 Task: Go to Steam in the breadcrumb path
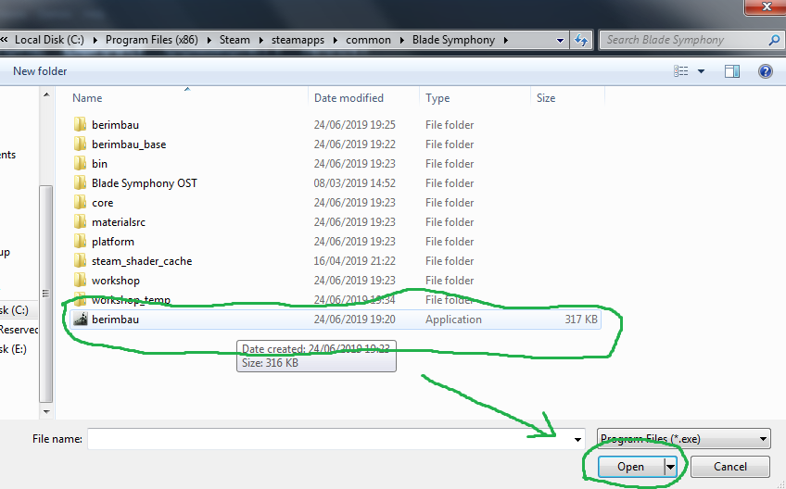pos(235,40)
